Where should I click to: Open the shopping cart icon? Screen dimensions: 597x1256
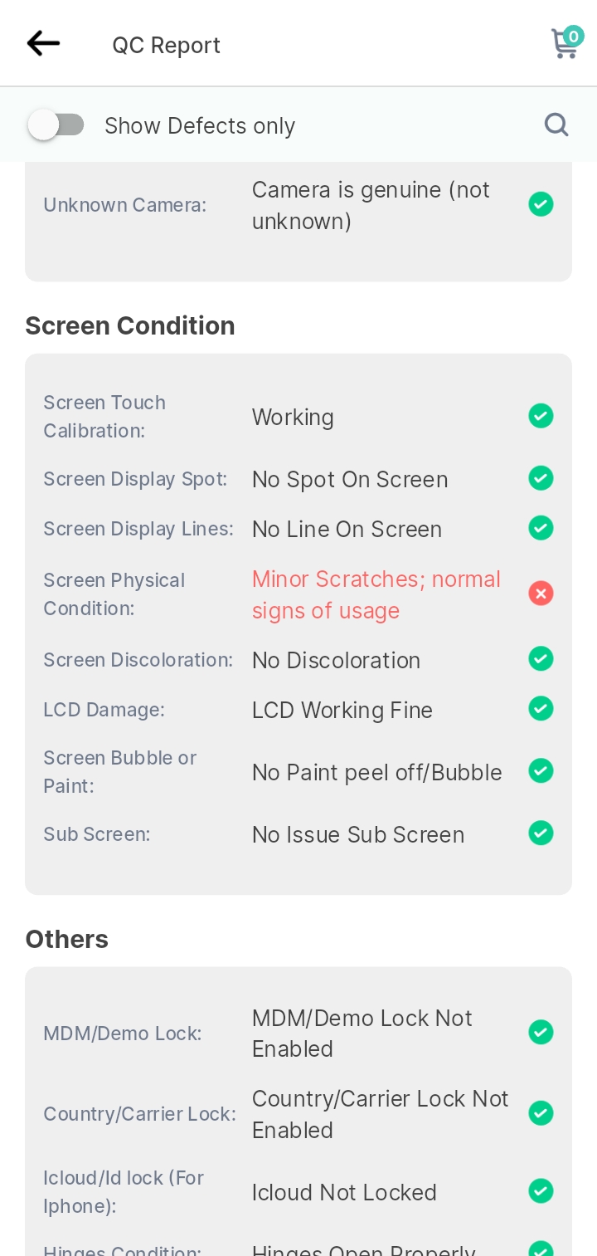(x=566, y=42)
